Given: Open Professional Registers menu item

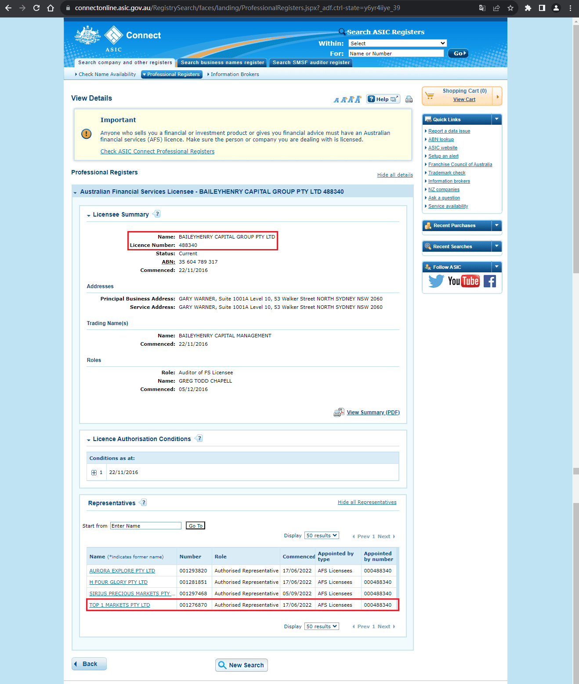Looking at the screenshot, I should tap(172, 74).
